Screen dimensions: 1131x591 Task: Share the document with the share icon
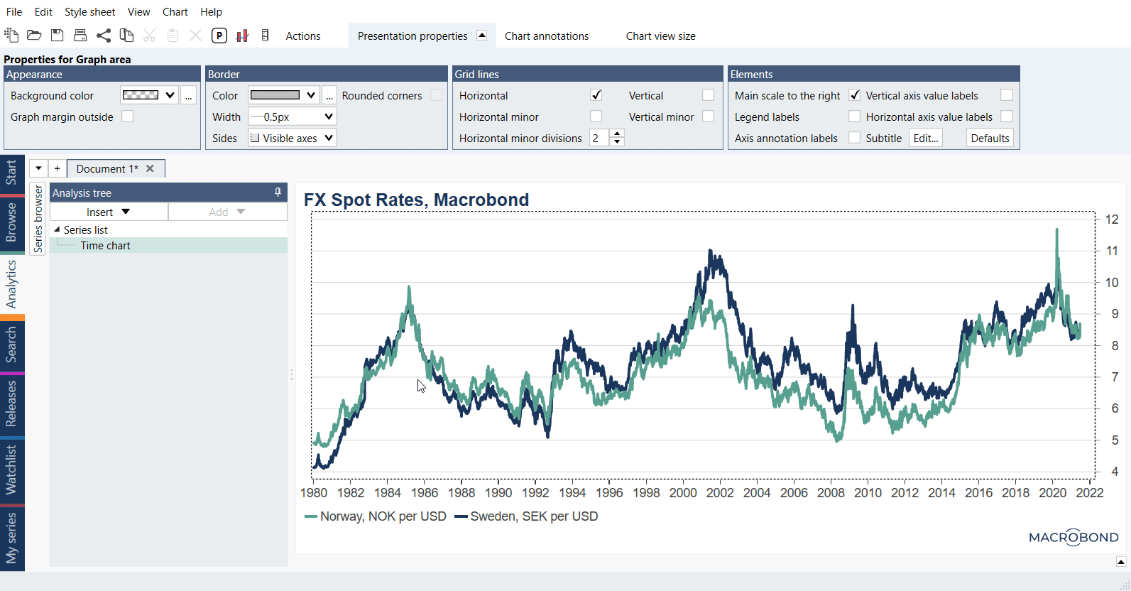tap(104, 36)
